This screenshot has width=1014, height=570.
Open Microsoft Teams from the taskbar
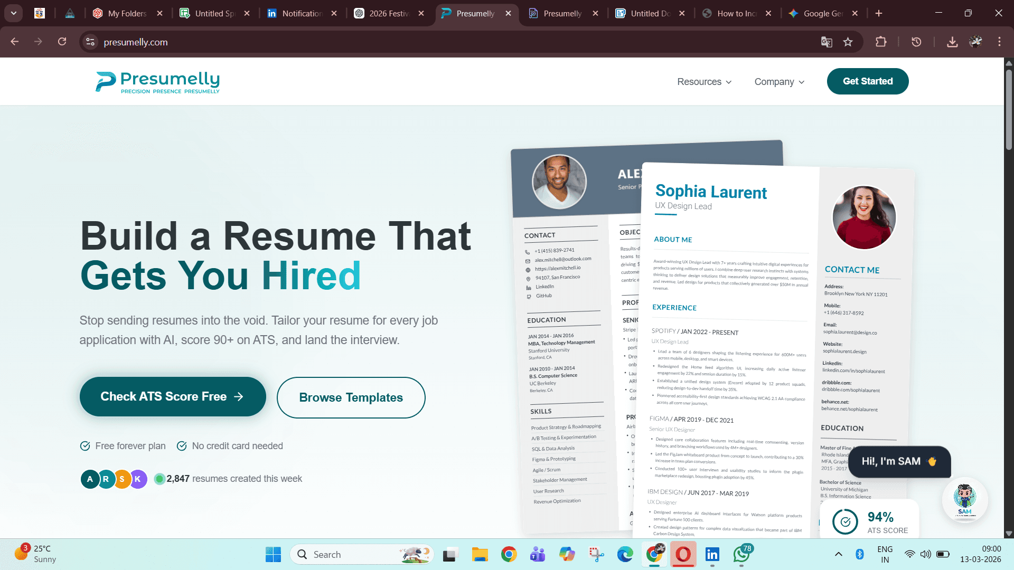coord(538,554)
